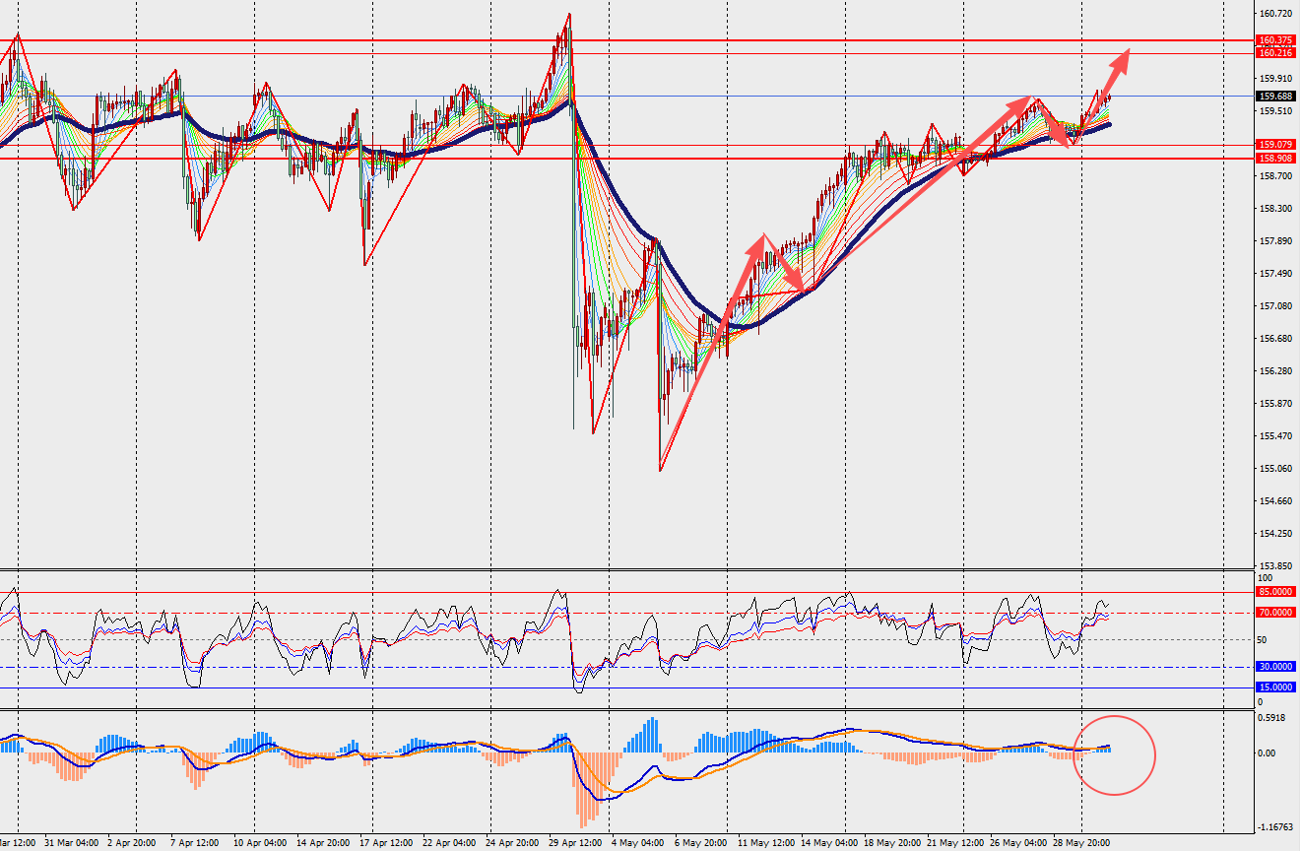Click the 154.250 price axis label
The height and width of the screenshot is (851, 1301).
1276,534
